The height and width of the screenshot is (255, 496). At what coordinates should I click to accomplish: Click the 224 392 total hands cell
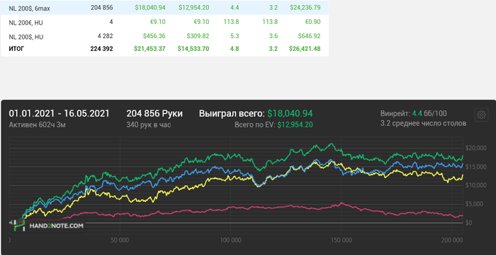[x=102, y=49]
